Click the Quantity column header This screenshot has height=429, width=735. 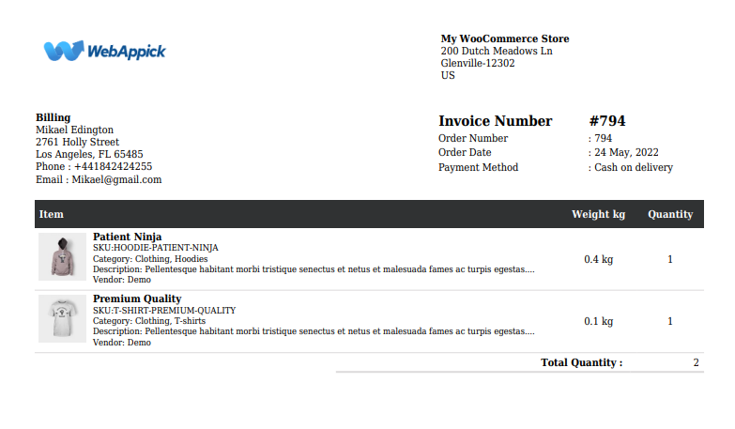pyautogui.click(x=670, y=214)
